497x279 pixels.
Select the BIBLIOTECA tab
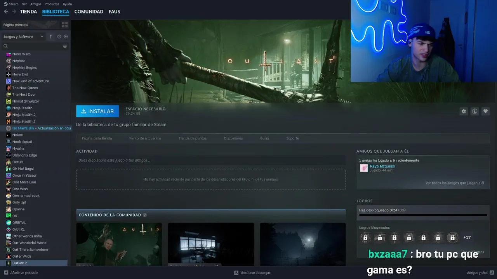pos(56,12)
